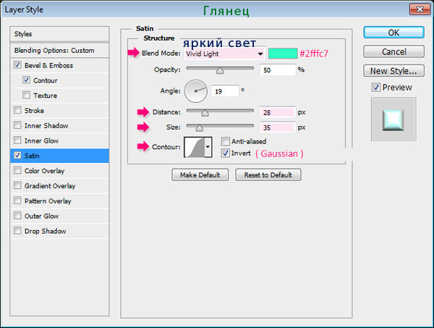Click the Size value field
Viewport: 434px width, 328px height.
(x=278, y=127)
